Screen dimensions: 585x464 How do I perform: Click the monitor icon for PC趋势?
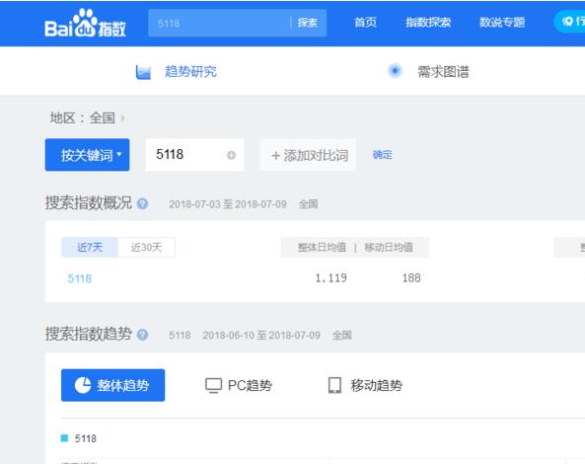(x=213, y=385)
